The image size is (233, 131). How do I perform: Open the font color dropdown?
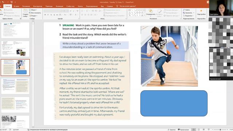coord(76,15)
